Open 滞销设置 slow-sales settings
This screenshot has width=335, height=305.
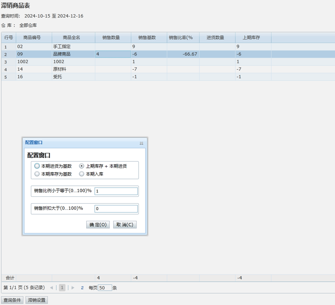pyautogui.click(x=37, y=300)
